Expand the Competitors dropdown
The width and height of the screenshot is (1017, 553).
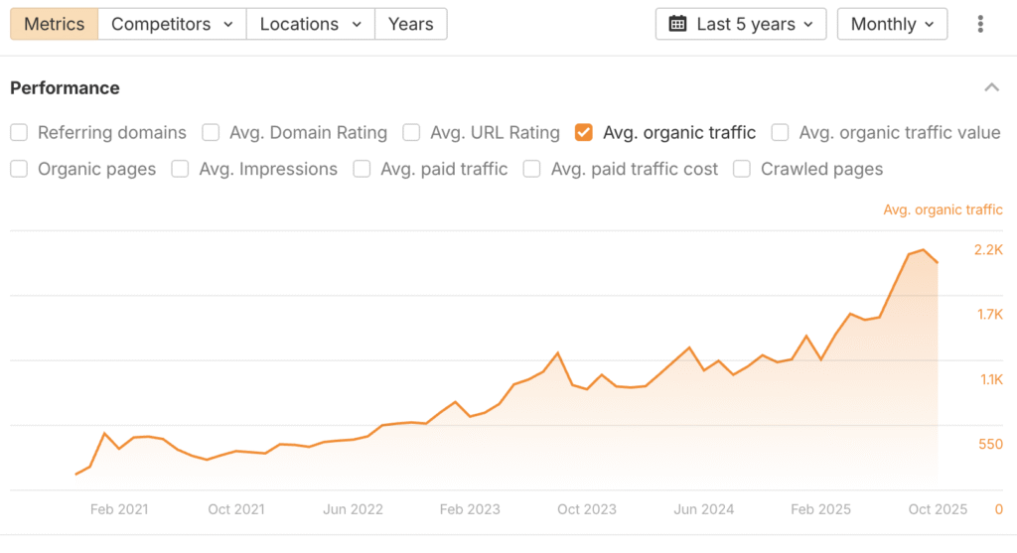pyautogui.click(x=172, y=24)
